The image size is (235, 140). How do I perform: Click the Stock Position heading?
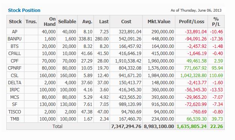point(24,10)
